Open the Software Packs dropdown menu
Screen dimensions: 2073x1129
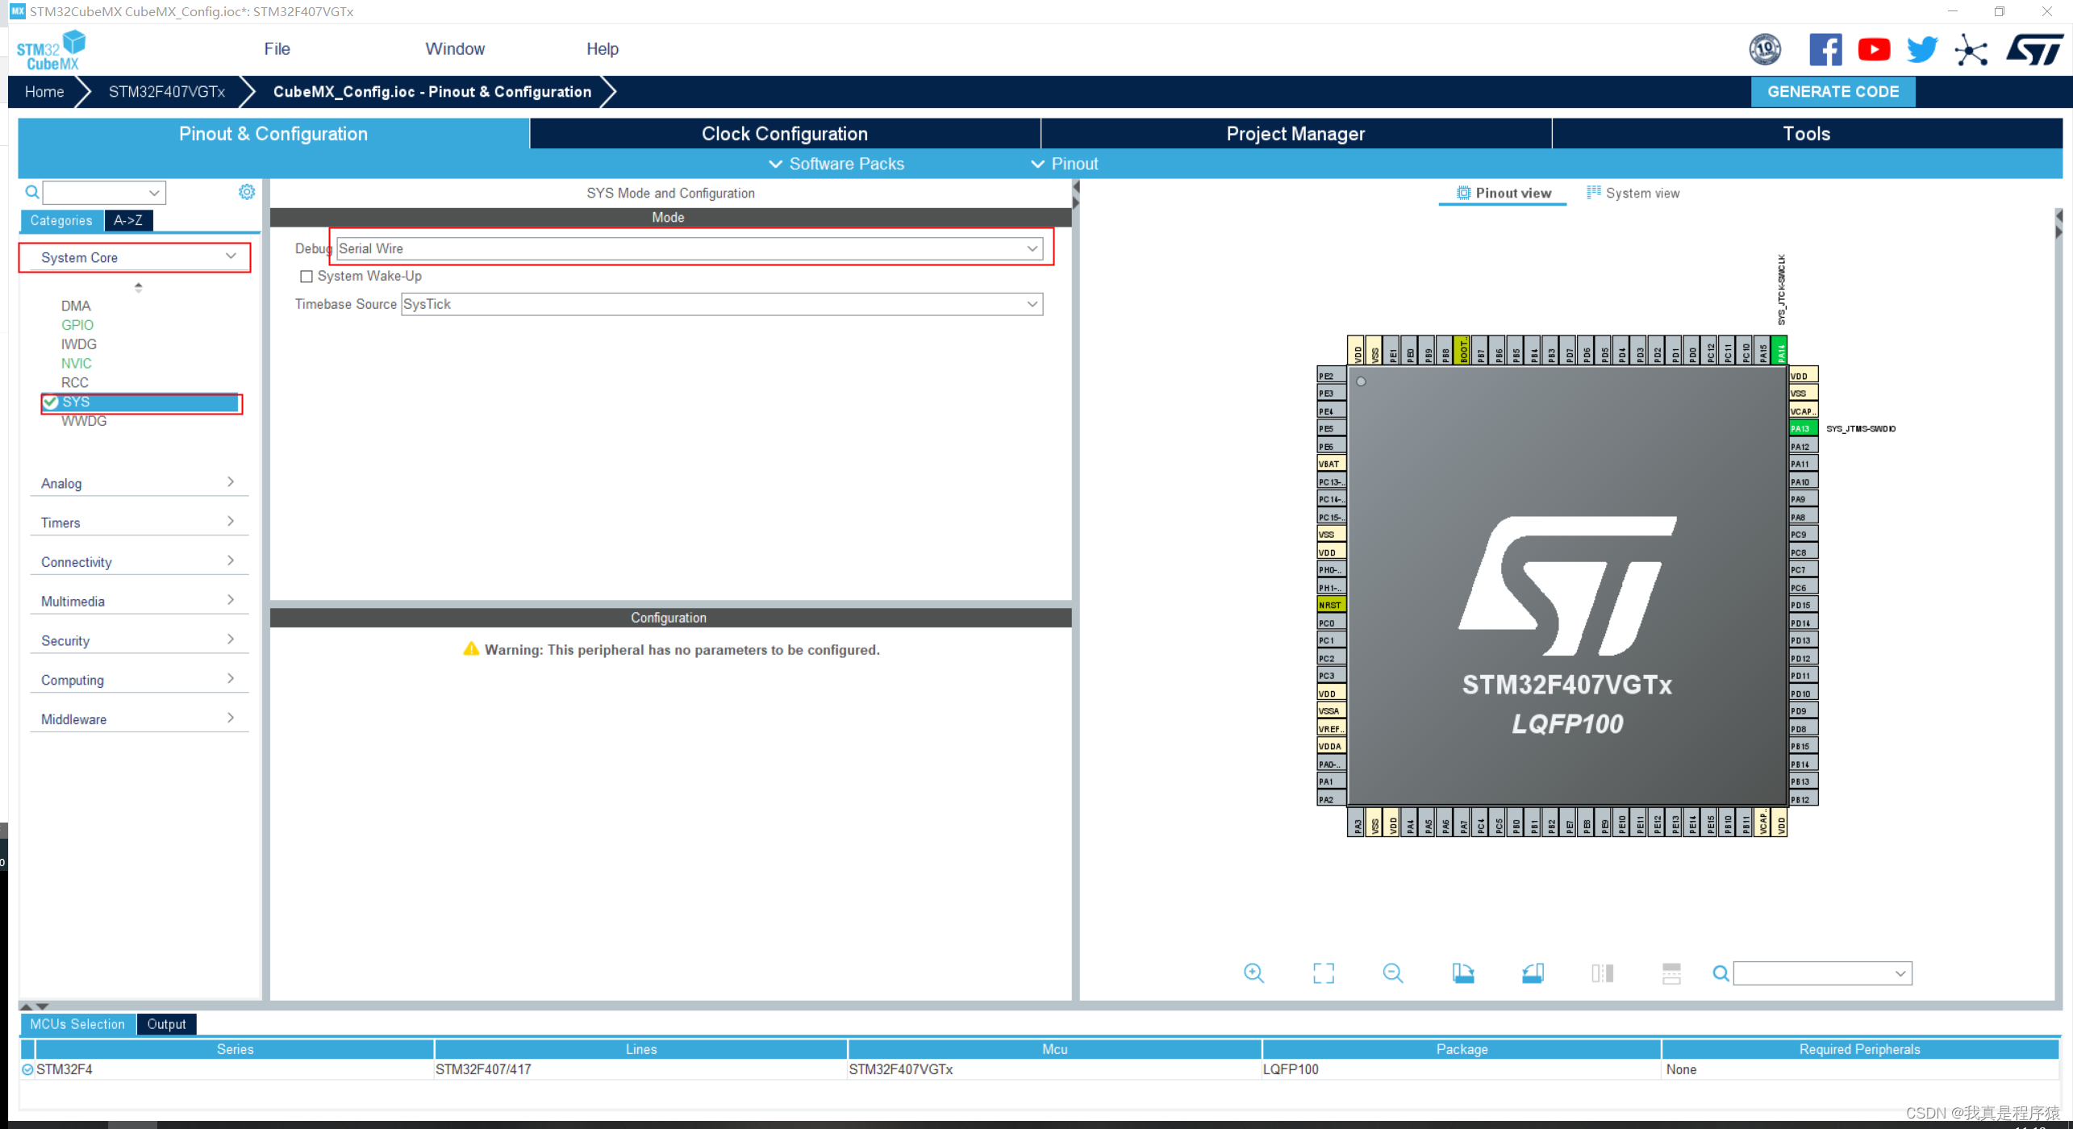(x=836, y=165)
